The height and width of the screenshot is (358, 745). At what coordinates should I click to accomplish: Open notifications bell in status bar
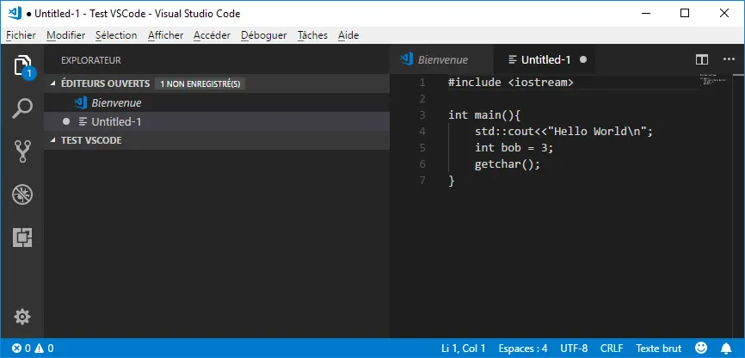[x=725, y=349]
